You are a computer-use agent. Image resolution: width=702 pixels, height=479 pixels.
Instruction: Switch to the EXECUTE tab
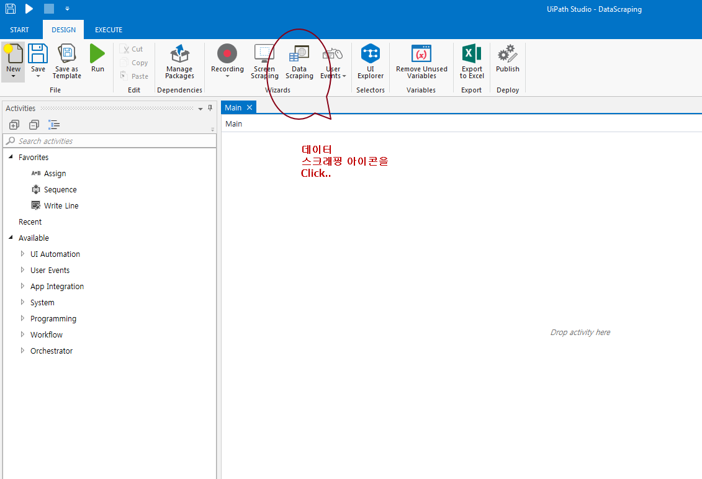click(x=109, y=30)
